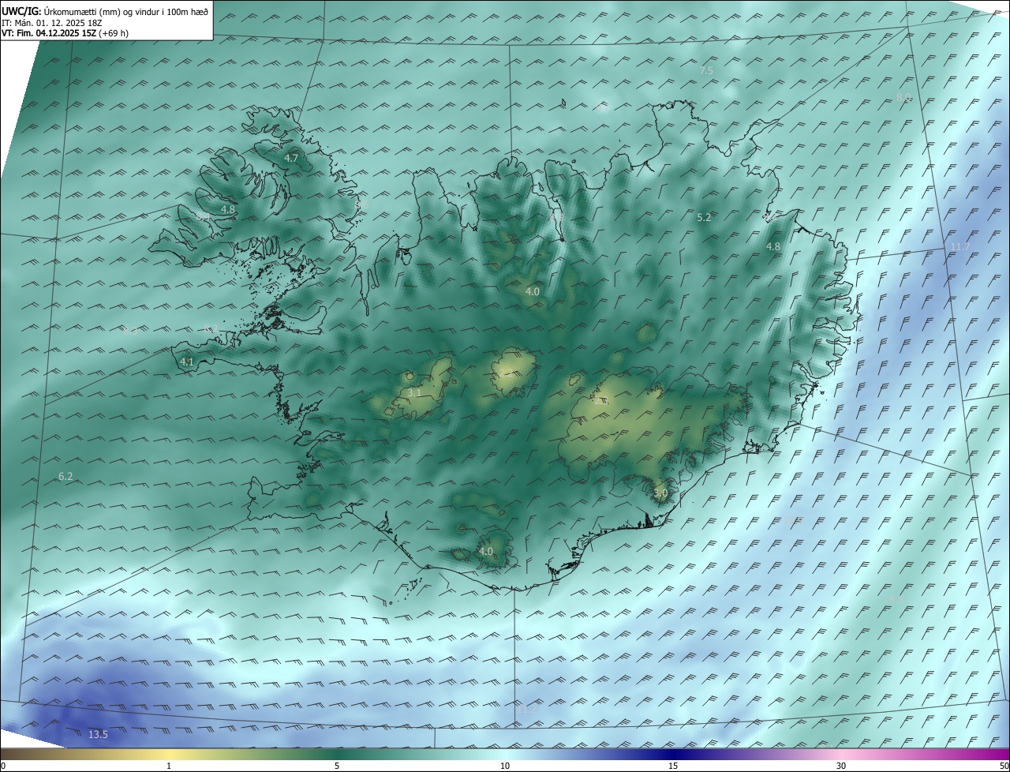Click the valid time 'VT: Fim. 04.12.2025 15Z (+69 h)'
Viewport: 1010px width, 772px height.
click(65, 33)
